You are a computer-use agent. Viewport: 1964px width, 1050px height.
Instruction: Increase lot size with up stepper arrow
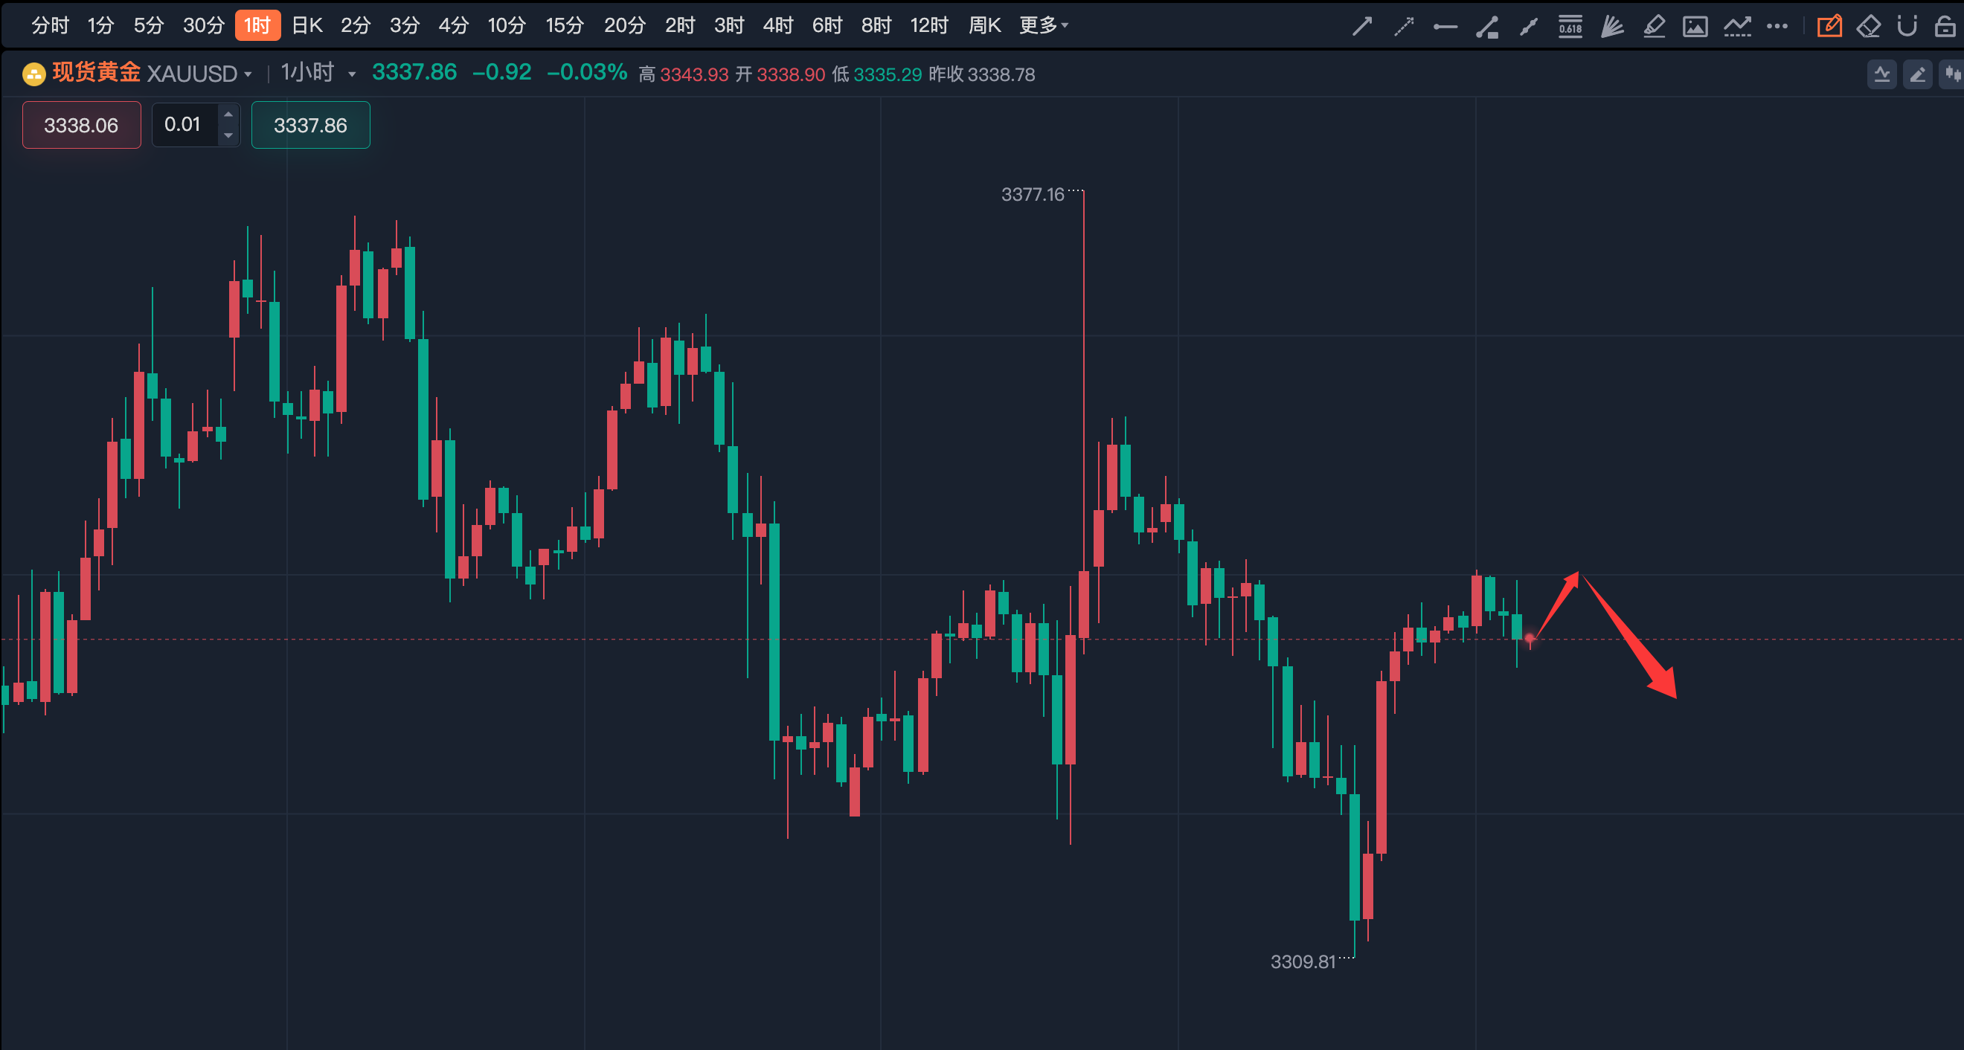(228, 115)
